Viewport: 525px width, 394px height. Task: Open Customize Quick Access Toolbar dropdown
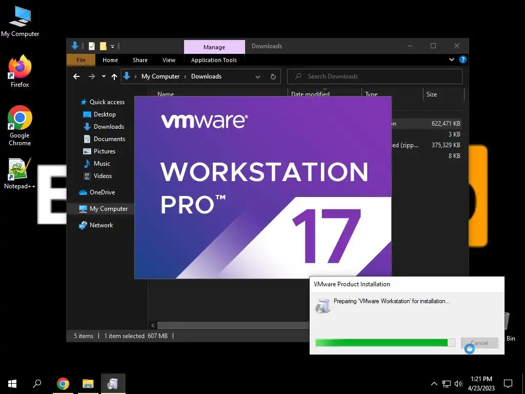(x=112, y=46)
